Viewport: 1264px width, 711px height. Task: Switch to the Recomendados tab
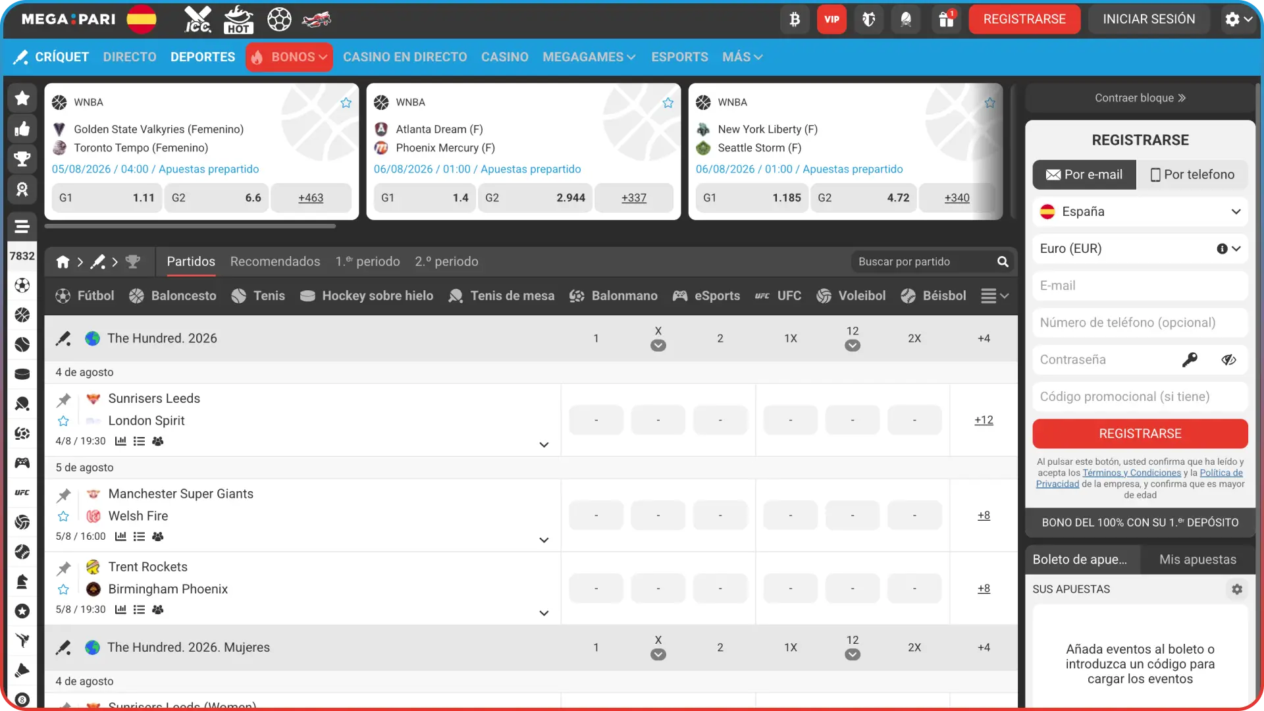[275, 261]
